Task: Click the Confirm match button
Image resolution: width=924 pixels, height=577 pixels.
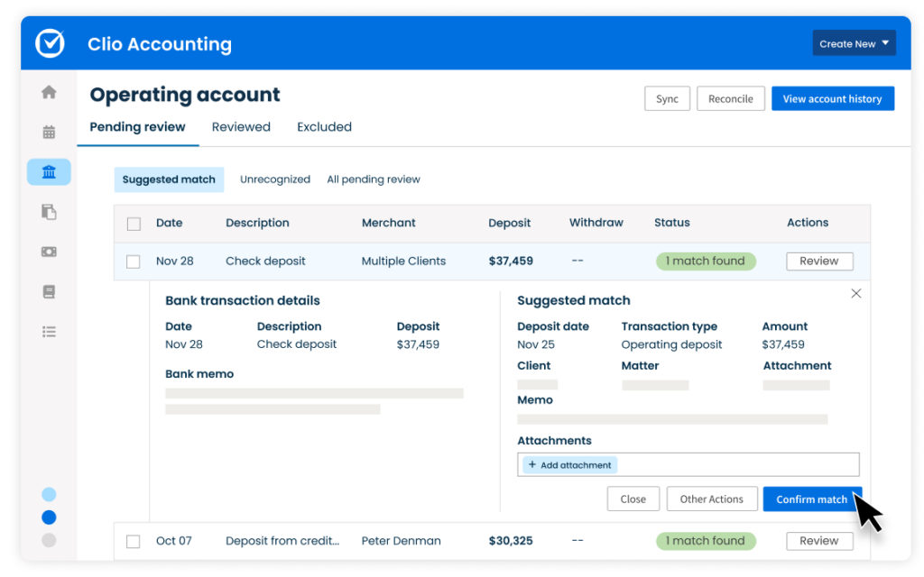Action: click(811, 499)
